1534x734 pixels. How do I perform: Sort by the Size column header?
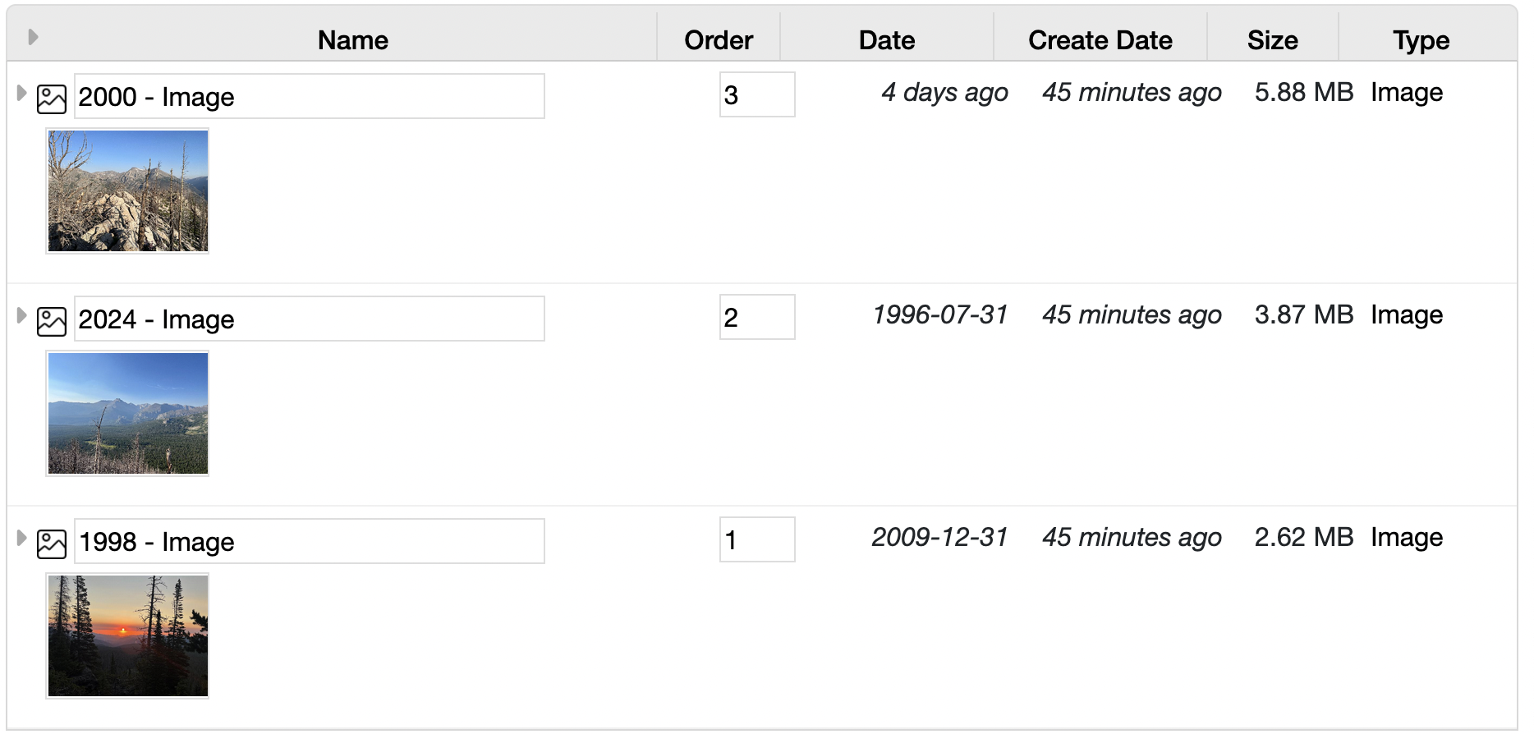[1272, 40]
